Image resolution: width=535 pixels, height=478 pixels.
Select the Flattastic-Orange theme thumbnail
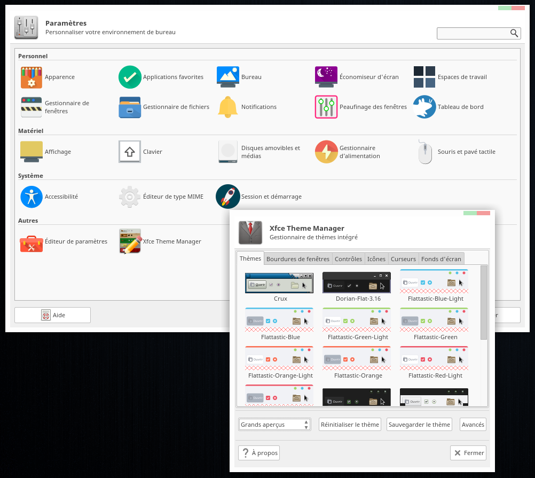(x=357, y=359)
